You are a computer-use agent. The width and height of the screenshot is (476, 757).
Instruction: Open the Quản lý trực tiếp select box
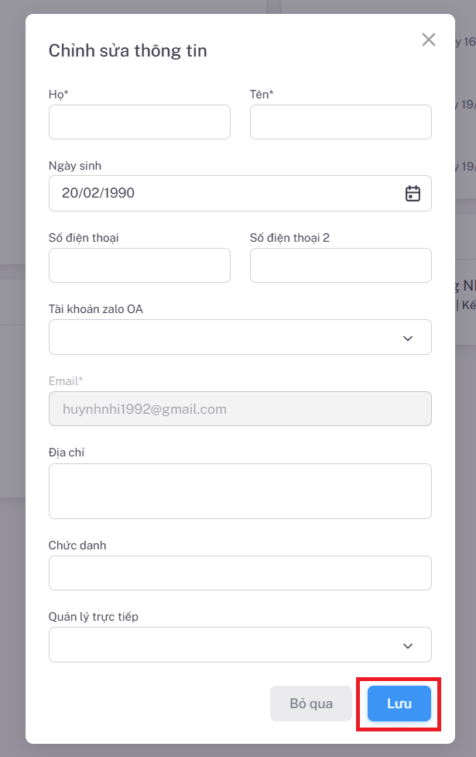(x=224, y=645)
